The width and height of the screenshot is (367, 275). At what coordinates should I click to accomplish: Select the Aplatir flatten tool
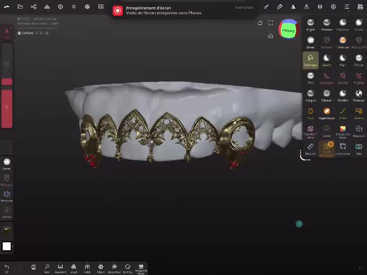coord(326,60)
